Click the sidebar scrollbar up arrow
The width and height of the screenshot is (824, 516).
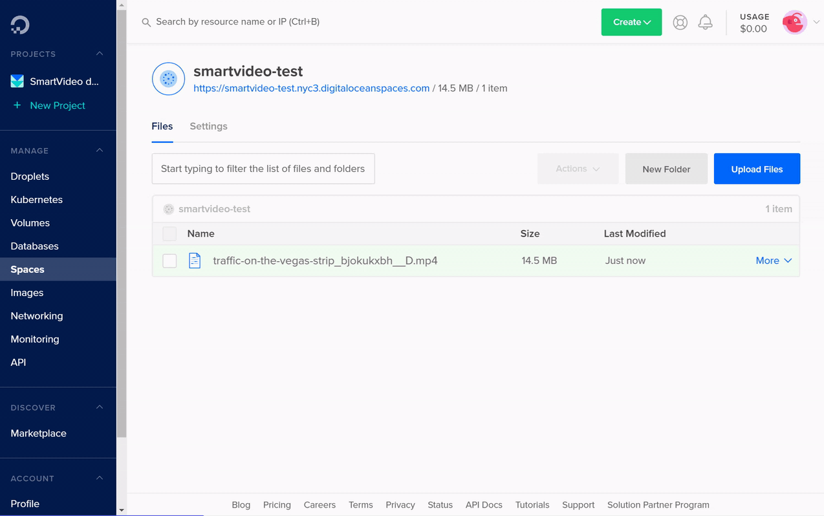(x=122, y=5)
